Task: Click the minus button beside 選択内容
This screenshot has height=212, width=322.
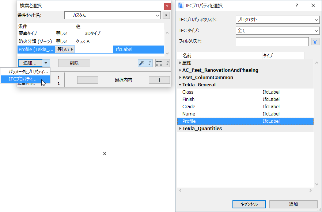Action: tap(88, 80)
